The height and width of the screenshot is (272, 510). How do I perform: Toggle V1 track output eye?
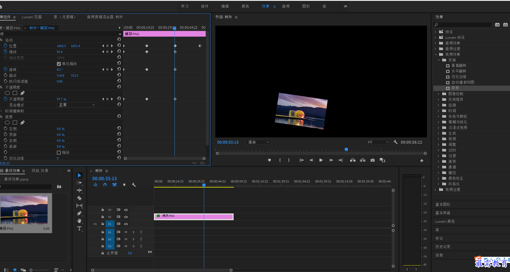[x=126, y=224]
